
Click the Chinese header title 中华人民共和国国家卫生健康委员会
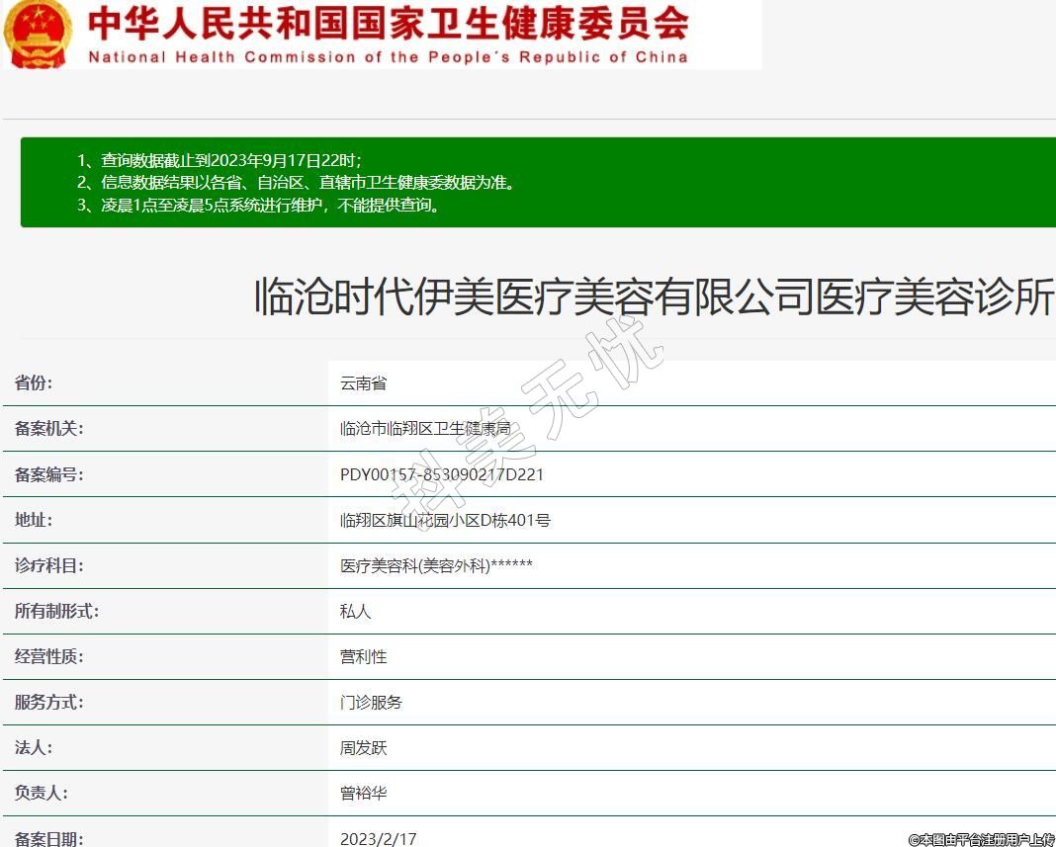click(388, 24)
